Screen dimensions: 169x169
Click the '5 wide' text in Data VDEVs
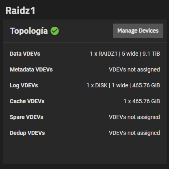[130, 54]
